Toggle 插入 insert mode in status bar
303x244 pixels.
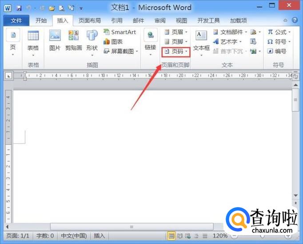(x=100, y=236)
